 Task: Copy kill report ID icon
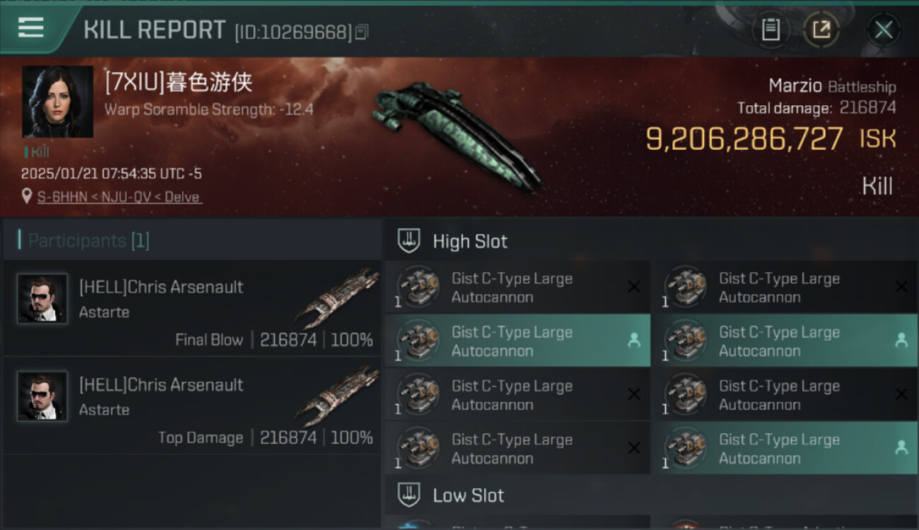point(362,32)
